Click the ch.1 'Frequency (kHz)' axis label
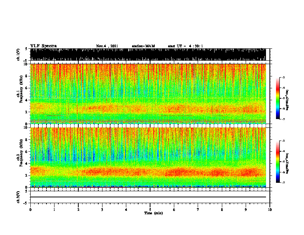Viewport: 304px width, 235px height. click(21, 89)
